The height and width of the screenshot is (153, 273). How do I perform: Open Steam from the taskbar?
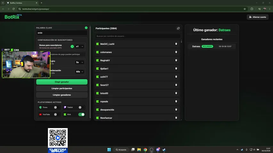click(x=164, y=149)
